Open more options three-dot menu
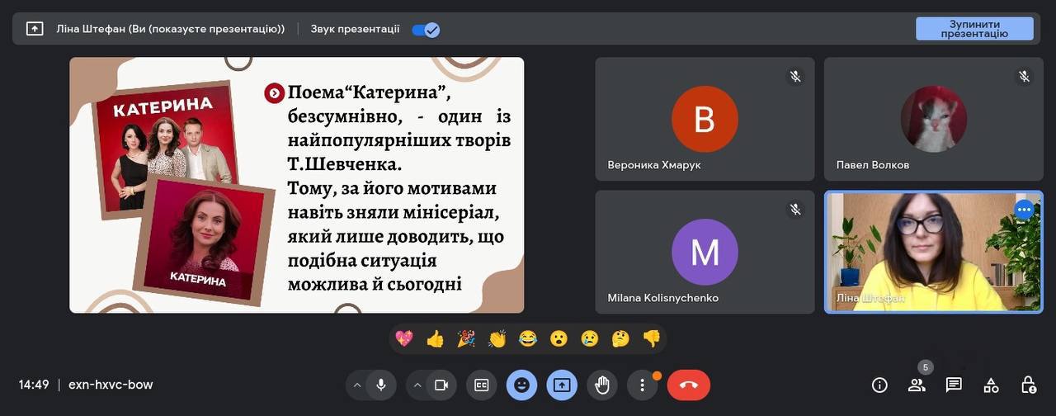Screen dimensions: 1056x416 [642, 385]
